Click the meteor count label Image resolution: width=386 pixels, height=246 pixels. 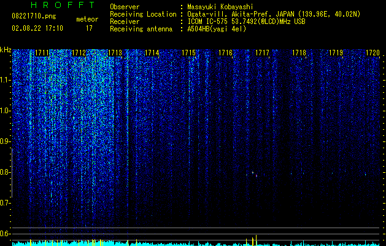[87, 19]
